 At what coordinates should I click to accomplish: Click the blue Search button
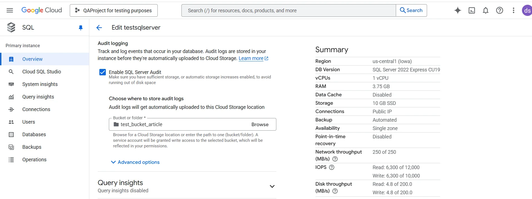[x=411, y=10]
